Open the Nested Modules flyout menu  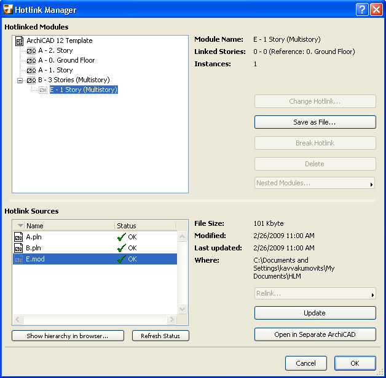point(314,183)
